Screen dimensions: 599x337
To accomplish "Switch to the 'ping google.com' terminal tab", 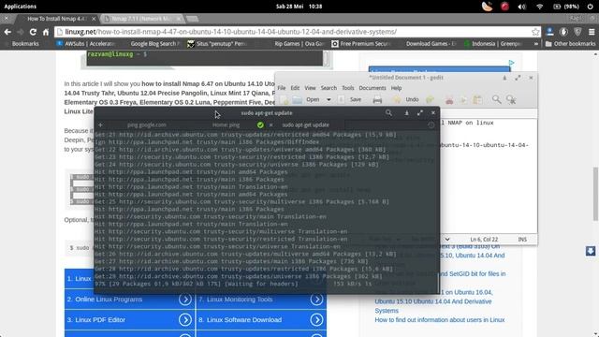I will (x=147, y=125).
